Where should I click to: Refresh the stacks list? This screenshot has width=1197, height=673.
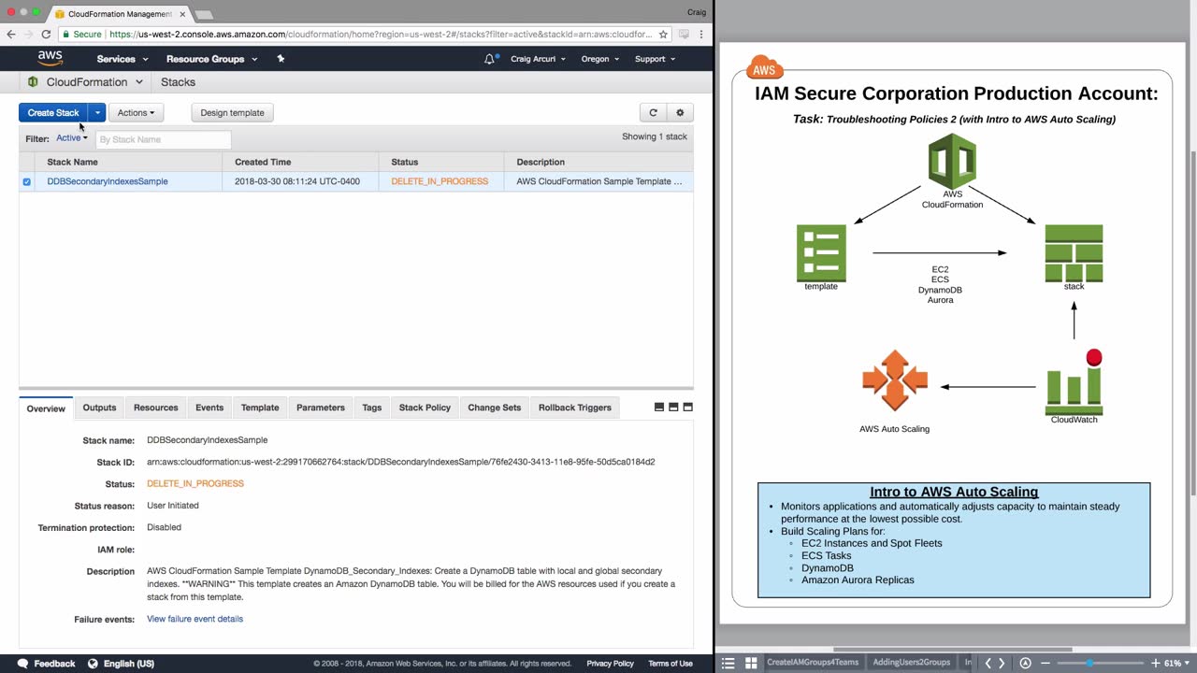point(653,113)
